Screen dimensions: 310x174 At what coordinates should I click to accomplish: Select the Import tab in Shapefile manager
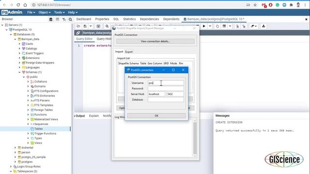point(119,52)
